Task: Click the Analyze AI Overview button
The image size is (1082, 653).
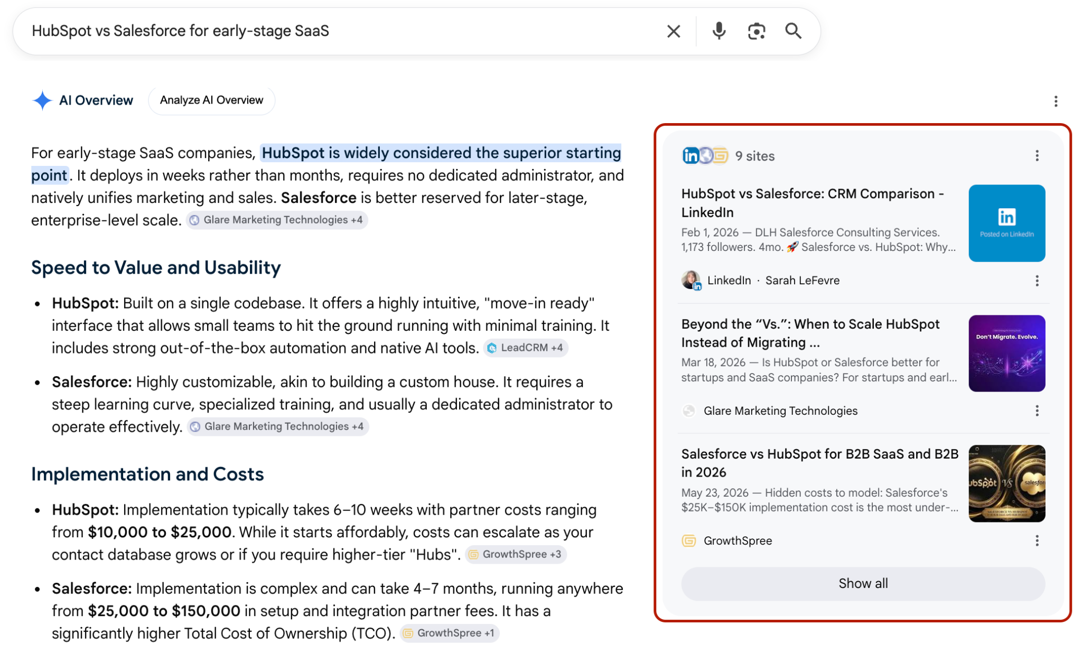Action: [211, 100]
